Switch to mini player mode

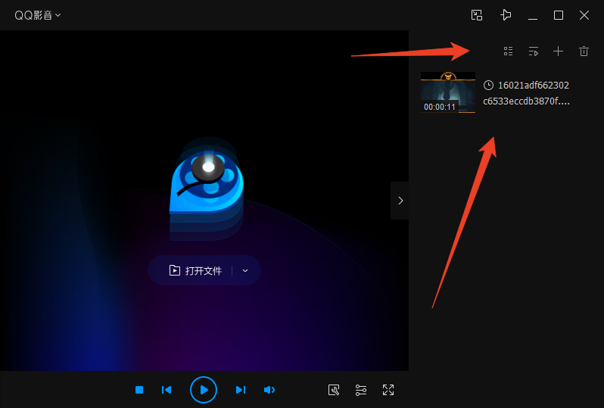476,15
